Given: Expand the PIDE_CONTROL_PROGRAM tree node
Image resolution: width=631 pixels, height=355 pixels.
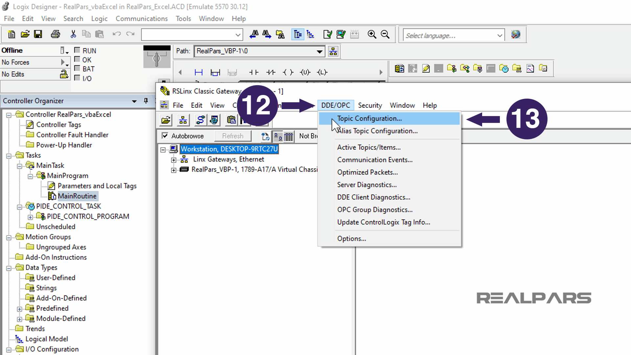Looking at the screenshot, I should [x=30, y=217].
